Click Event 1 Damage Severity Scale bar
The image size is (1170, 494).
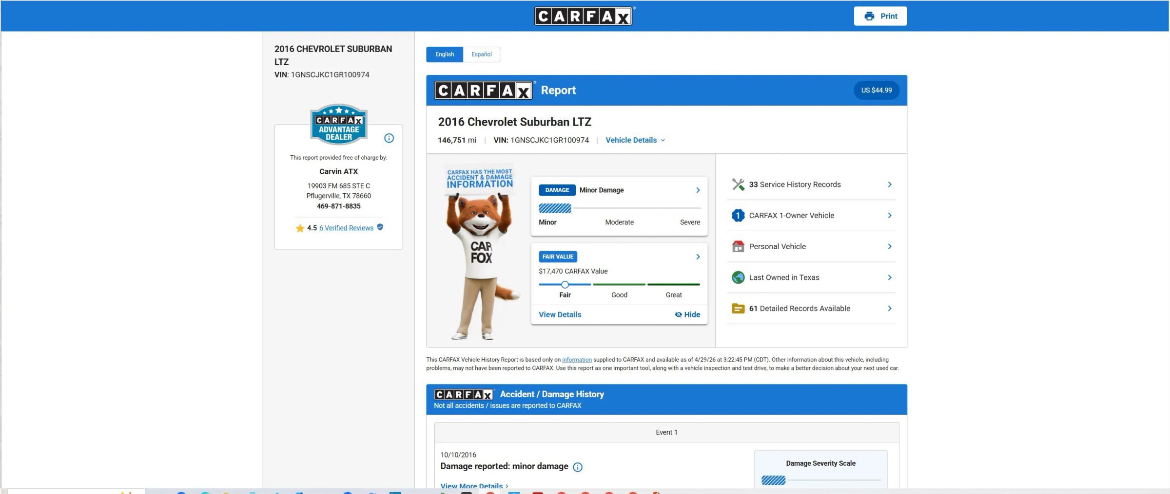tap(821, 480)
